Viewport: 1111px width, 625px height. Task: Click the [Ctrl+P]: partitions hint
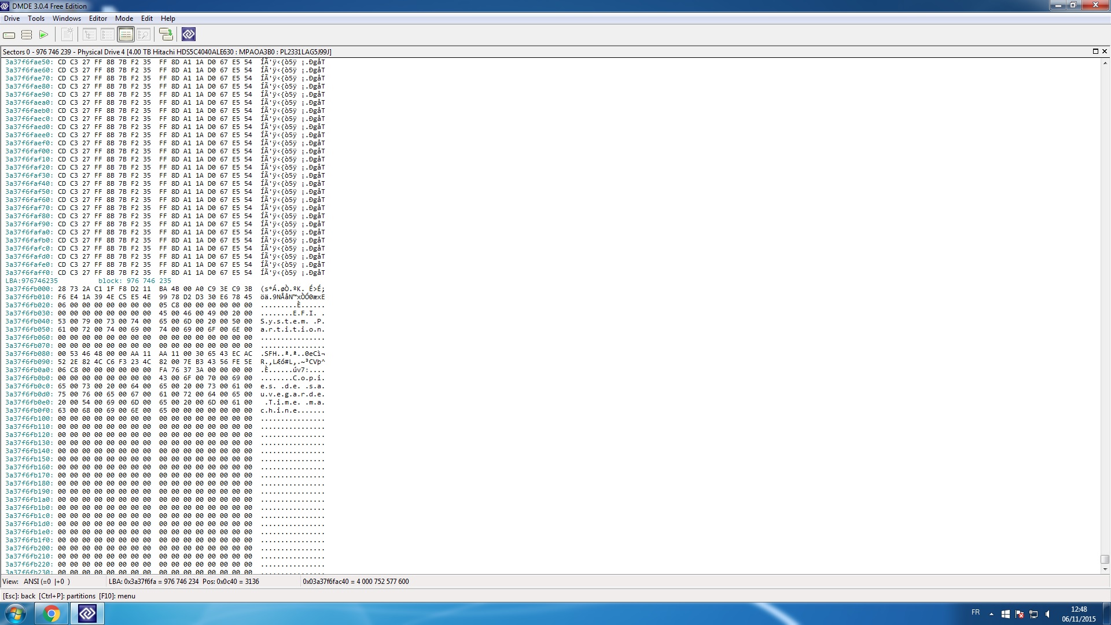point(67,596)
